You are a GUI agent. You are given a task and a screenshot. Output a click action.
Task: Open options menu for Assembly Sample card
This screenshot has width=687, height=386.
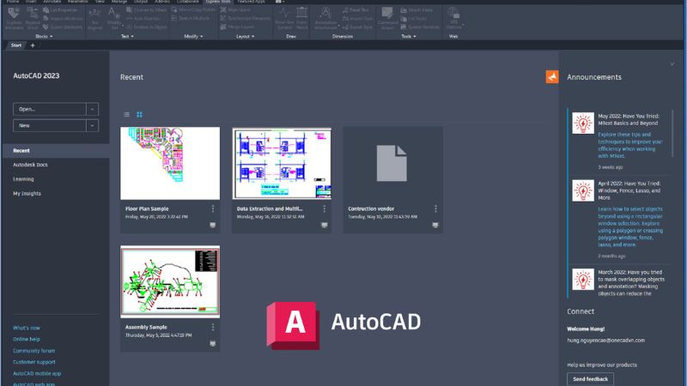click(x=213, y=327)
